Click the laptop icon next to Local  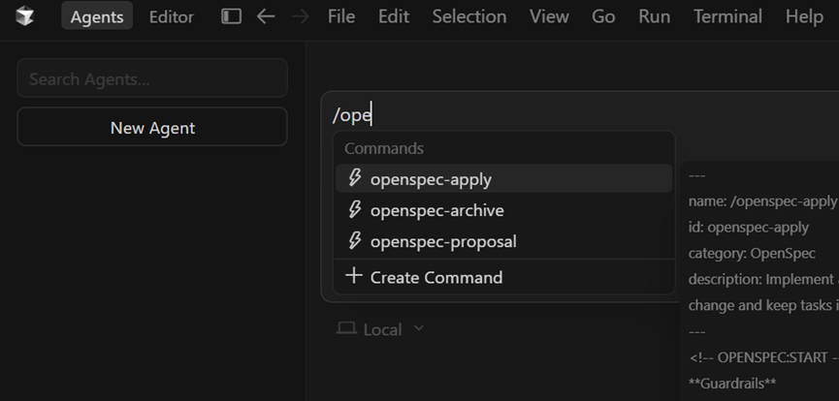coord(346,329)
